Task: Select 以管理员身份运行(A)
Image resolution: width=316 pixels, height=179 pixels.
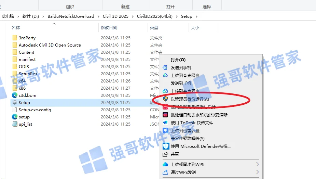Action: click(x=190, y=99)
